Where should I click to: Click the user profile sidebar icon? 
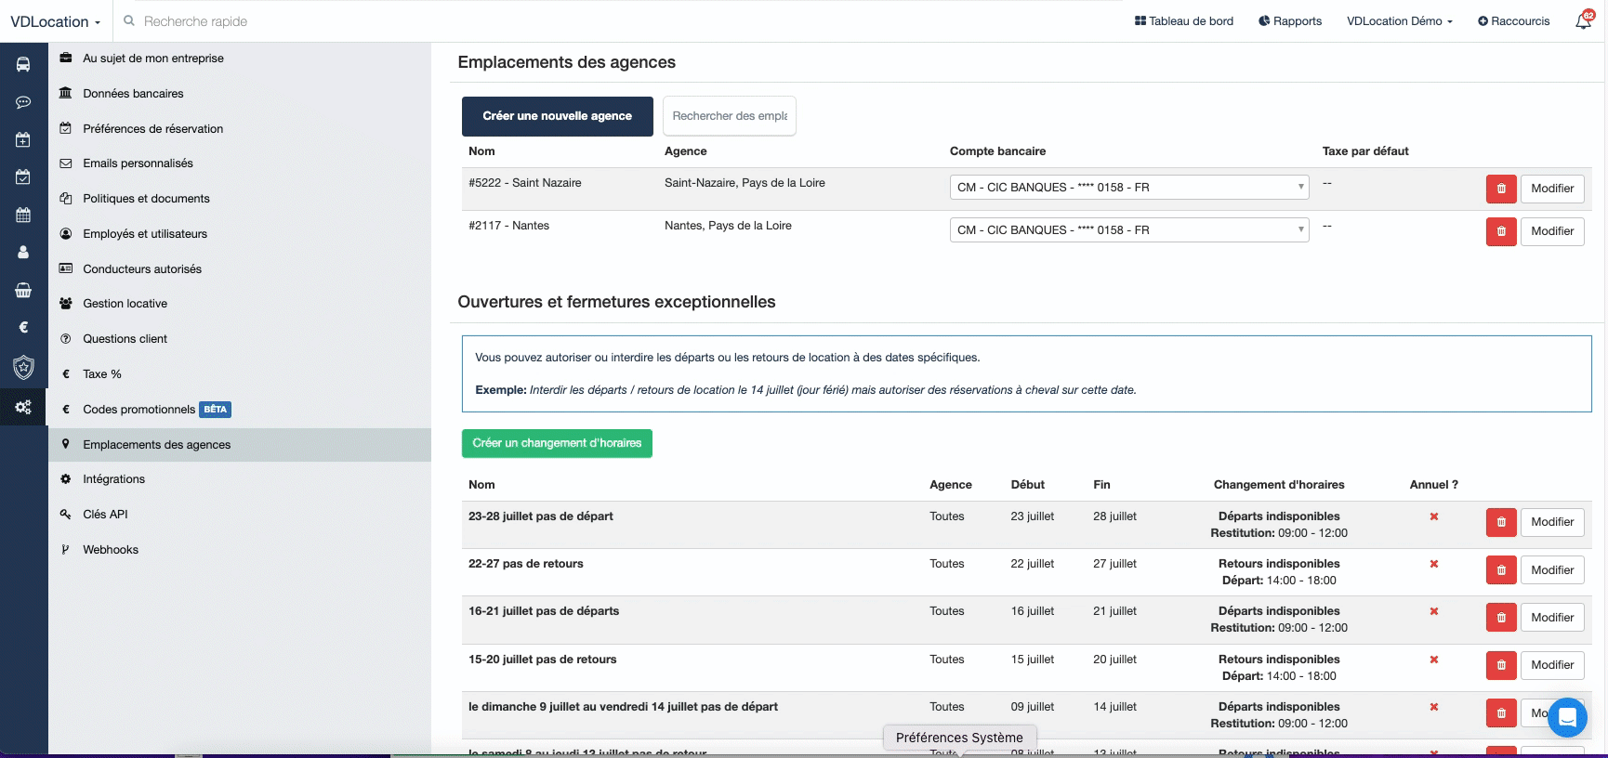coord(23,252)
